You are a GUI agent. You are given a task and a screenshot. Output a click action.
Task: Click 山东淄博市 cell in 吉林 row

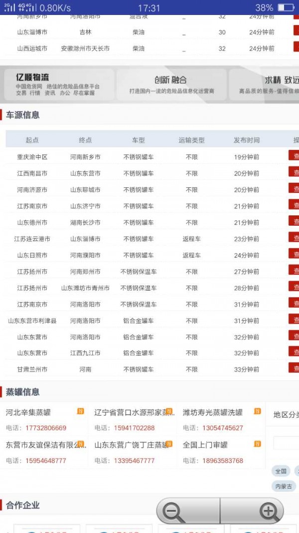coord(32,32)
